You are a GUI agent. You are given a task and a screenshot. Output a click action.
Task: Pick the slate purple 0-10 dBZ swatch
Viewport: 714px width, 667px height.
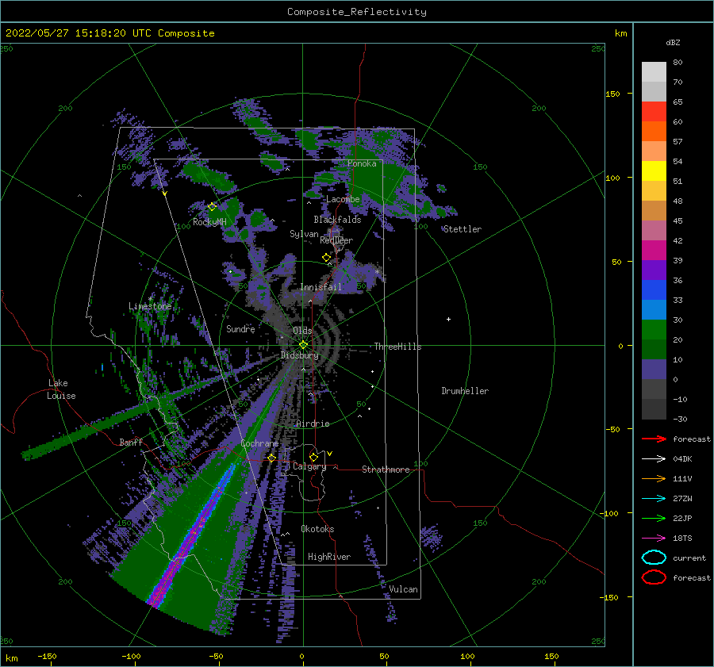(654, 370)
